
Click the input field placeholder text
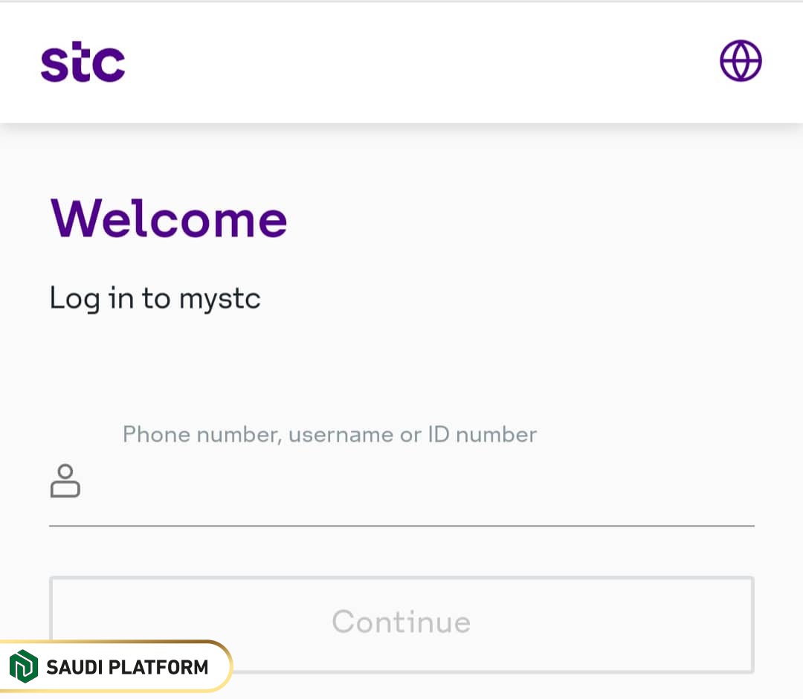pyautogui.click(x=329, y=434)
